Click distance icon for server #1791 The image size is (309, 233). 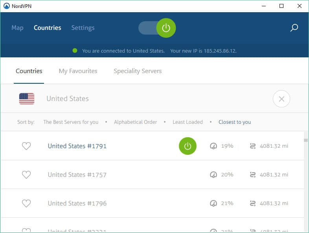coord(253,146)
